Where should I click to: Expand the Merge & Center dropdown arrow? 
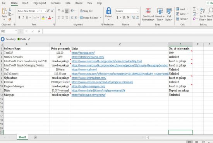click(x=101, y=18)
